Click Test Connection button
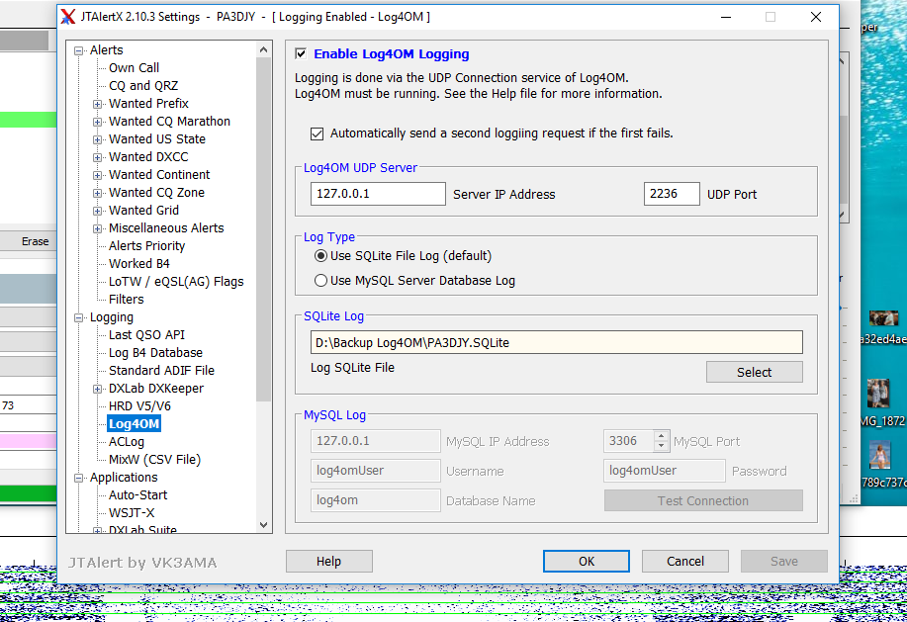 703,500
